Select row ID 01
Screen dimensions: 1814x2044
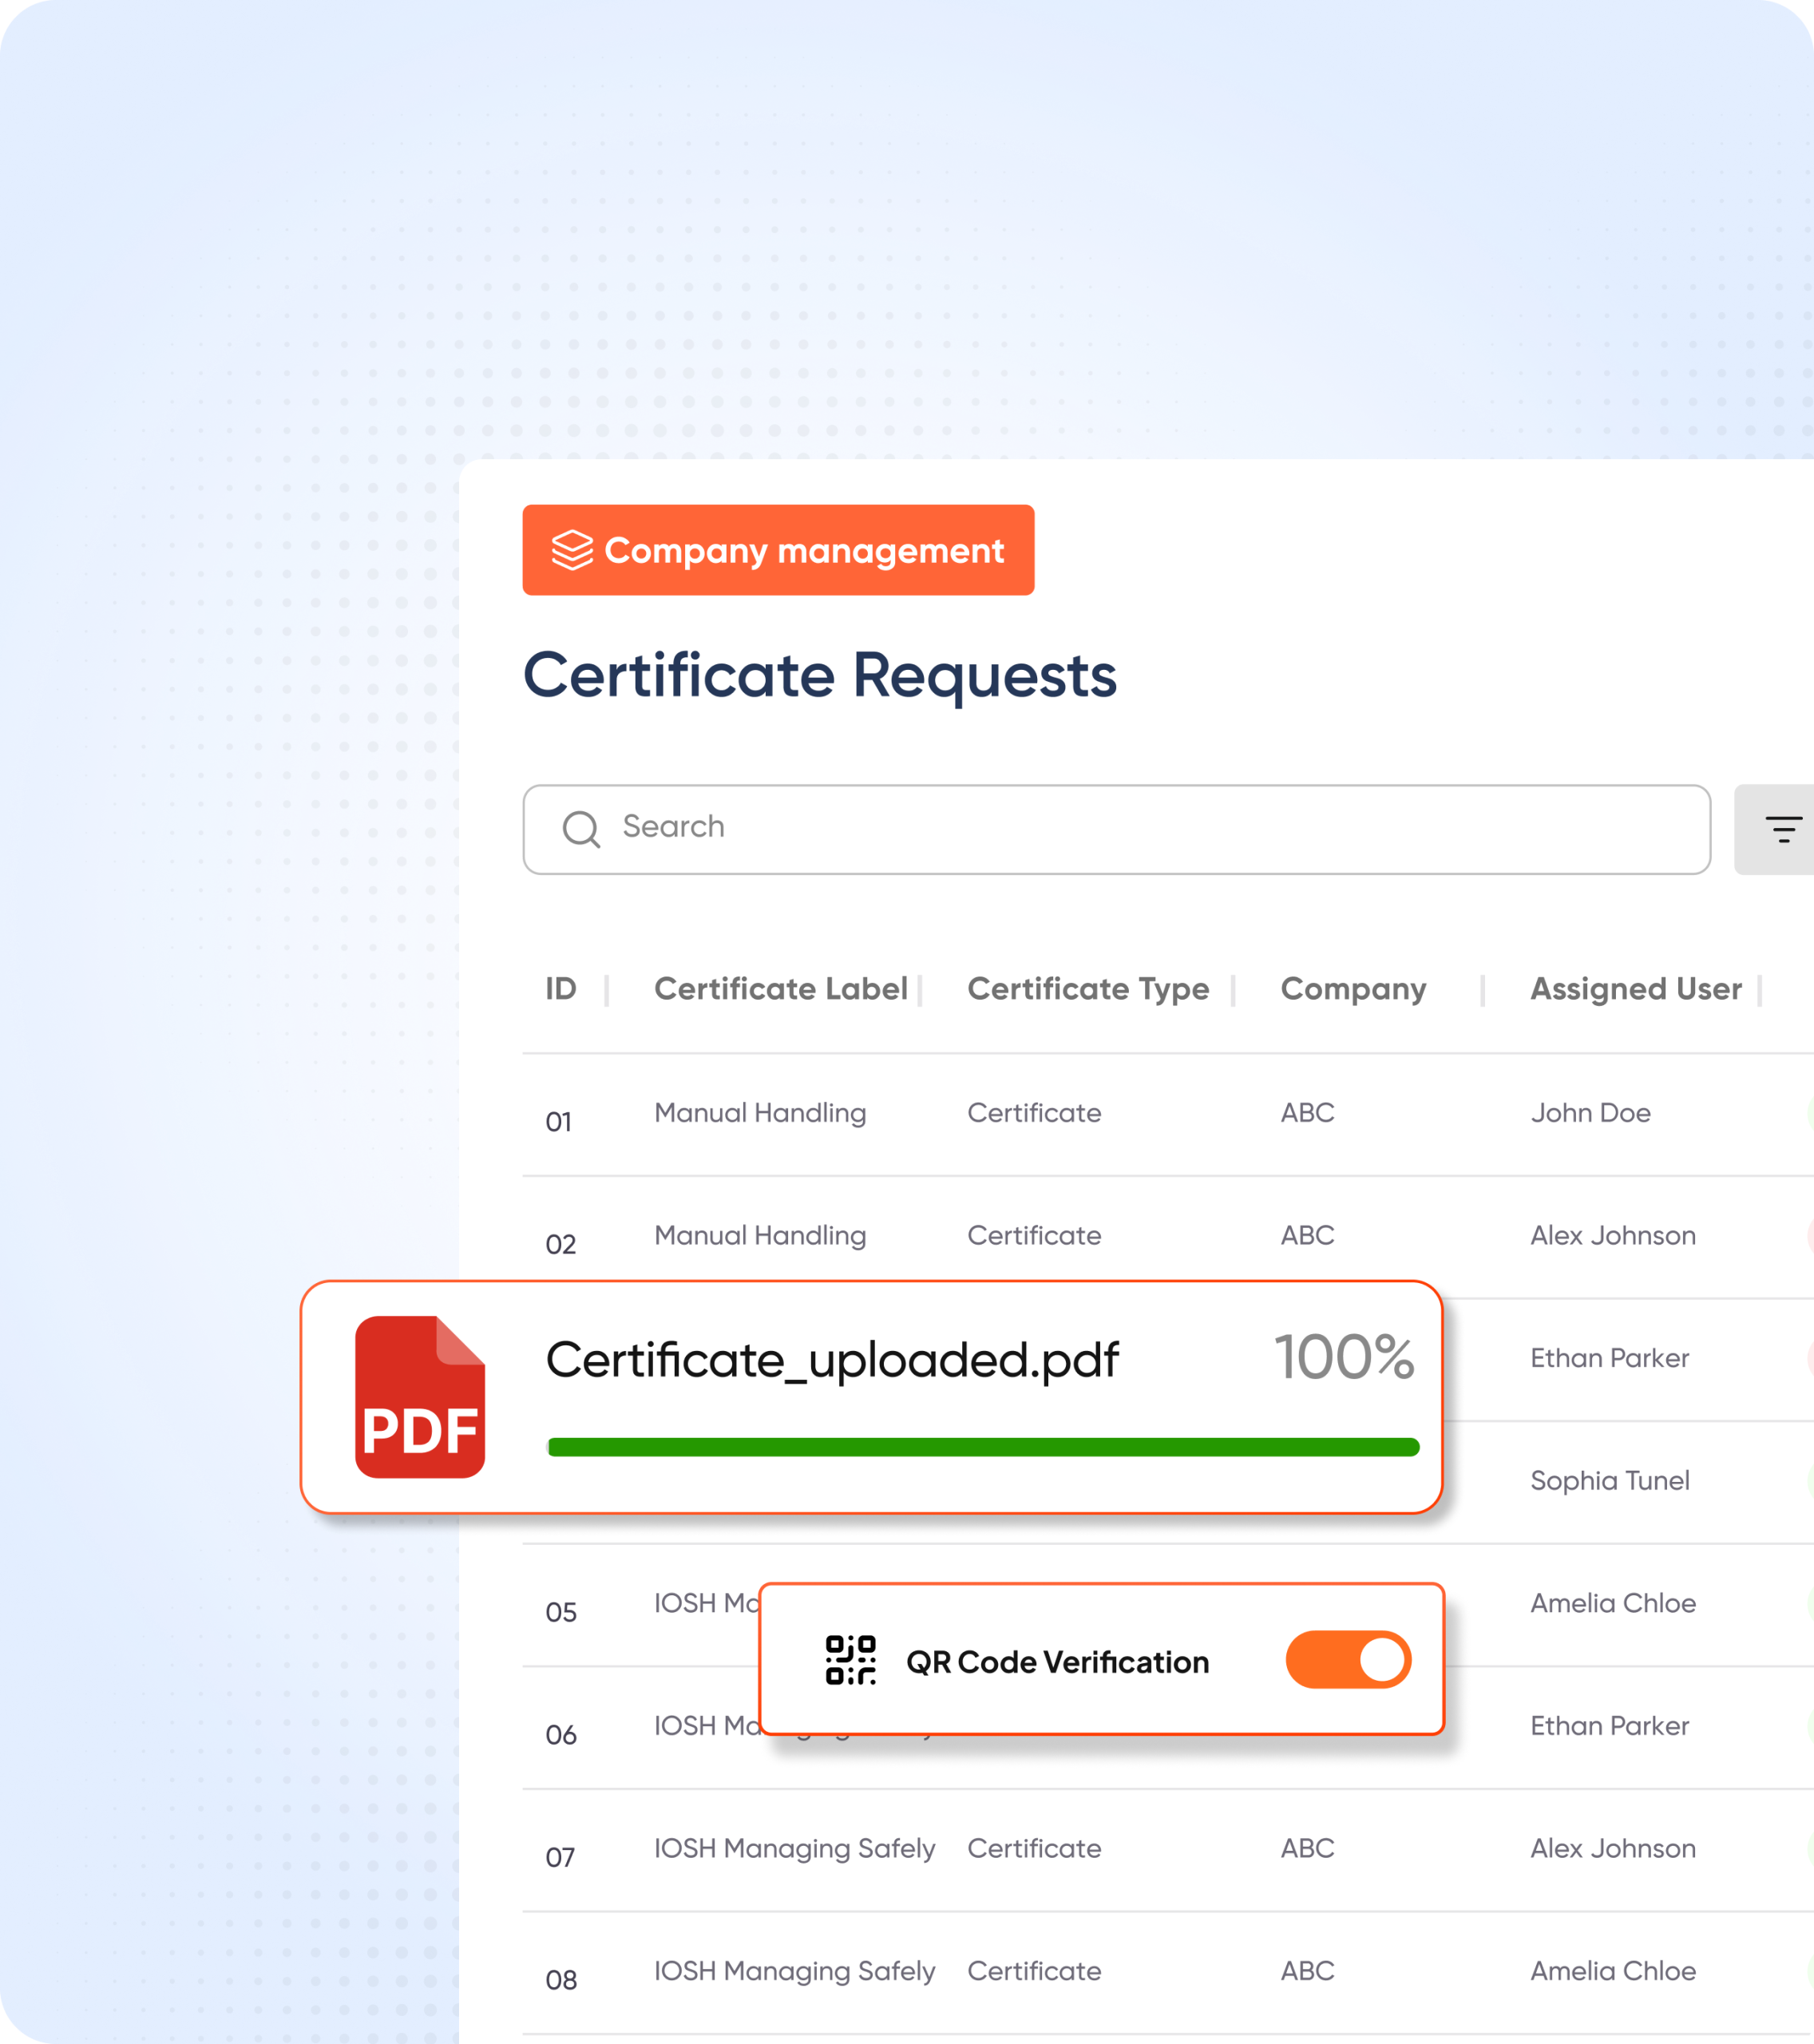(559, 1122)
